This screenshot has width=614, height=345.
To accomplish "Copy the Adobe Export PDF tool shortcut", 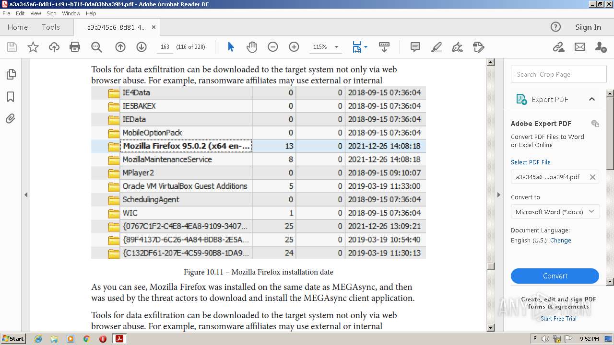I will tap(595, 124).
